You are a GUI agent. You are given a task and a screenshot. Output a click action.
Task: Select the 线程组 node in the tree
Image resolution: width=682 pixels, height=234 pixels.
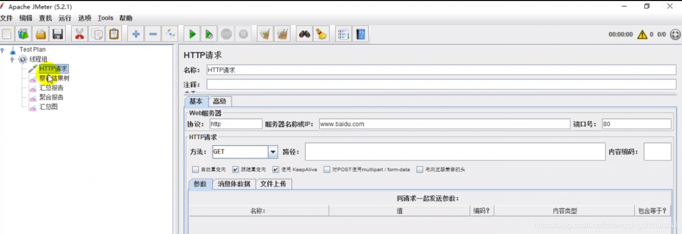point(38,59)
